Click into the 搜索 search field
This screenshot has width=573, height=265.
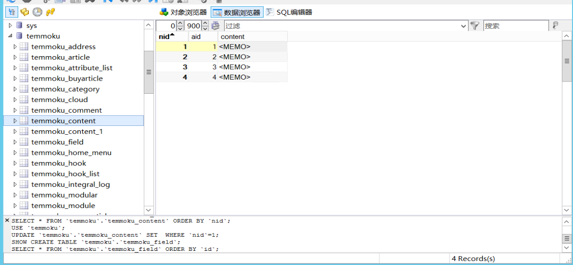point(516,26)
